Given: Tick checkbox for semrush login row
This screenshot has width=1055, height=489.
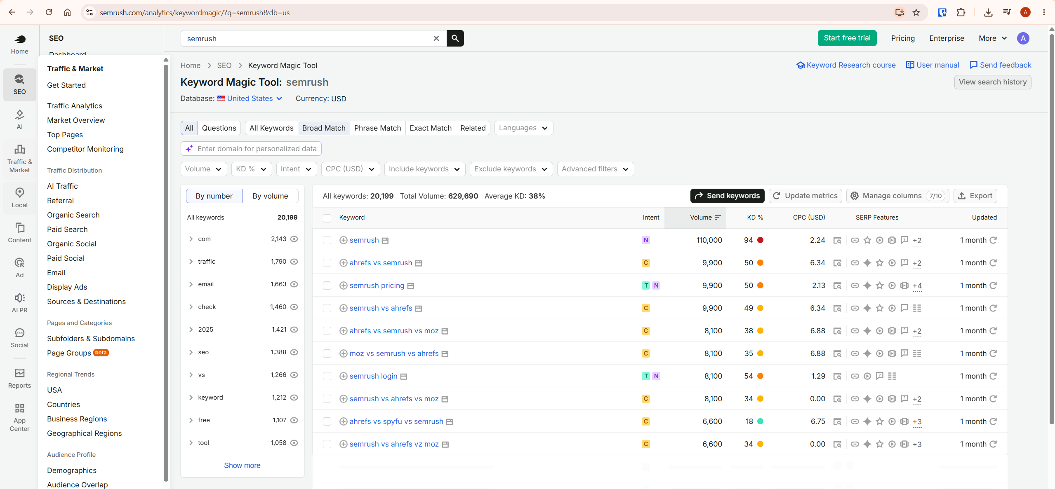Looking at the screenshot, I should [327, 376].
